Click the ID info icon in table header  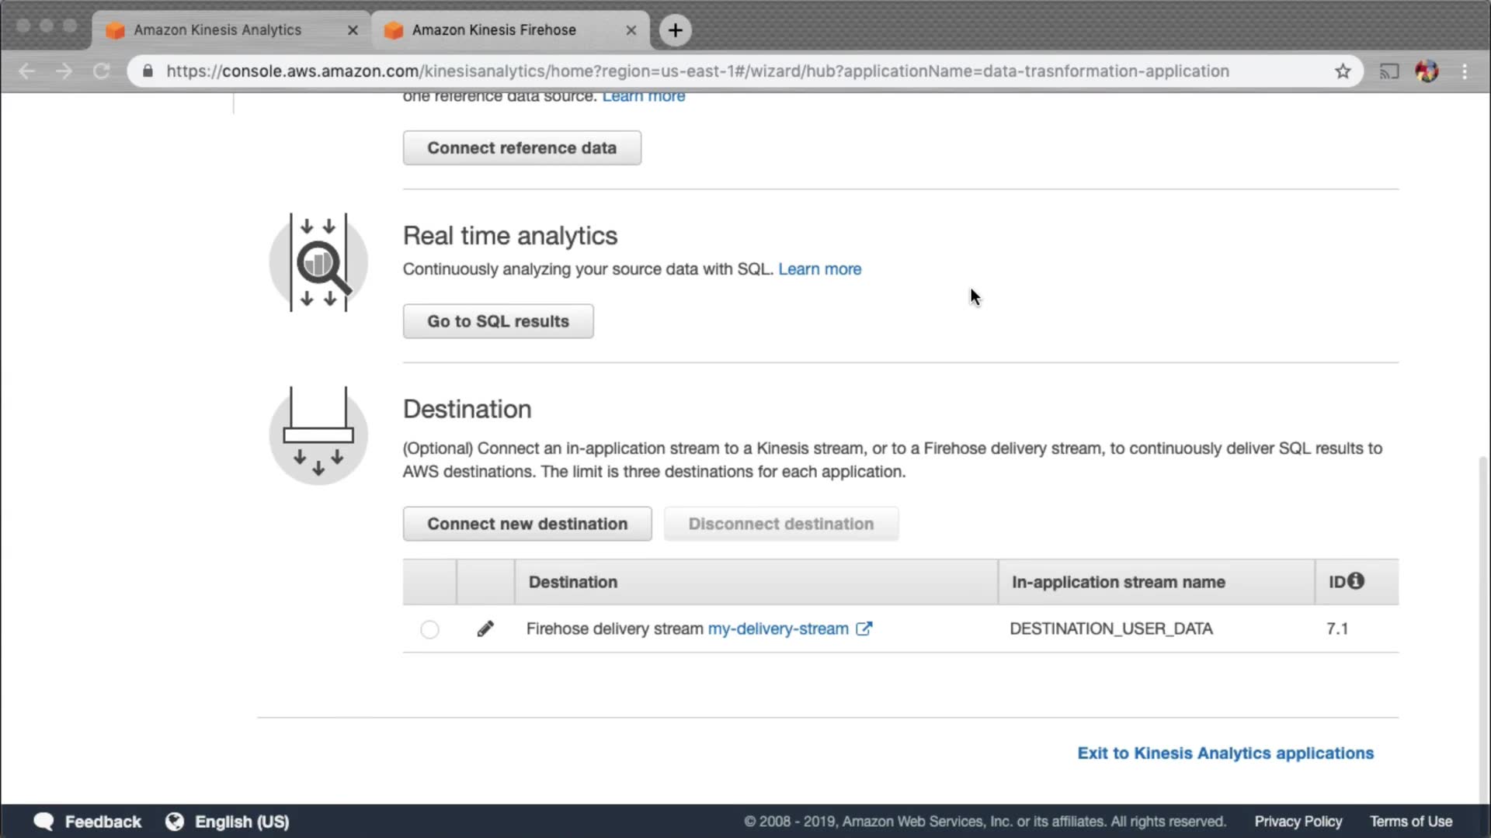tap(1356, 581)
